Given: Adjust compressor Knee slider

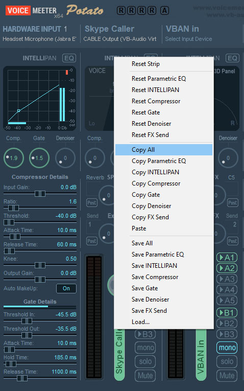Looking at the screenshot, I should 40,265.
